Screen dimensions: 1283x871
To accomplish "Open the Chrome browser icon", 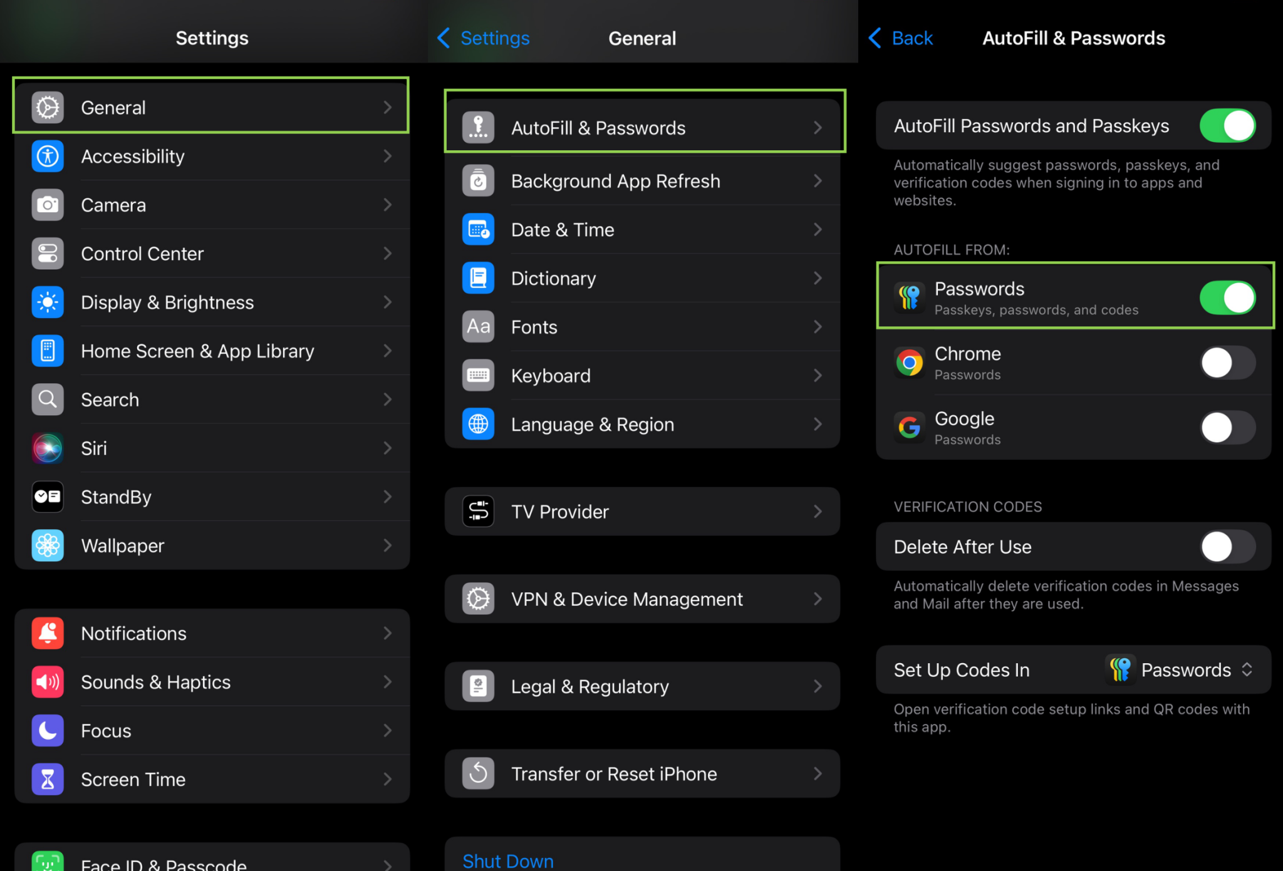I will coord(909,363).
